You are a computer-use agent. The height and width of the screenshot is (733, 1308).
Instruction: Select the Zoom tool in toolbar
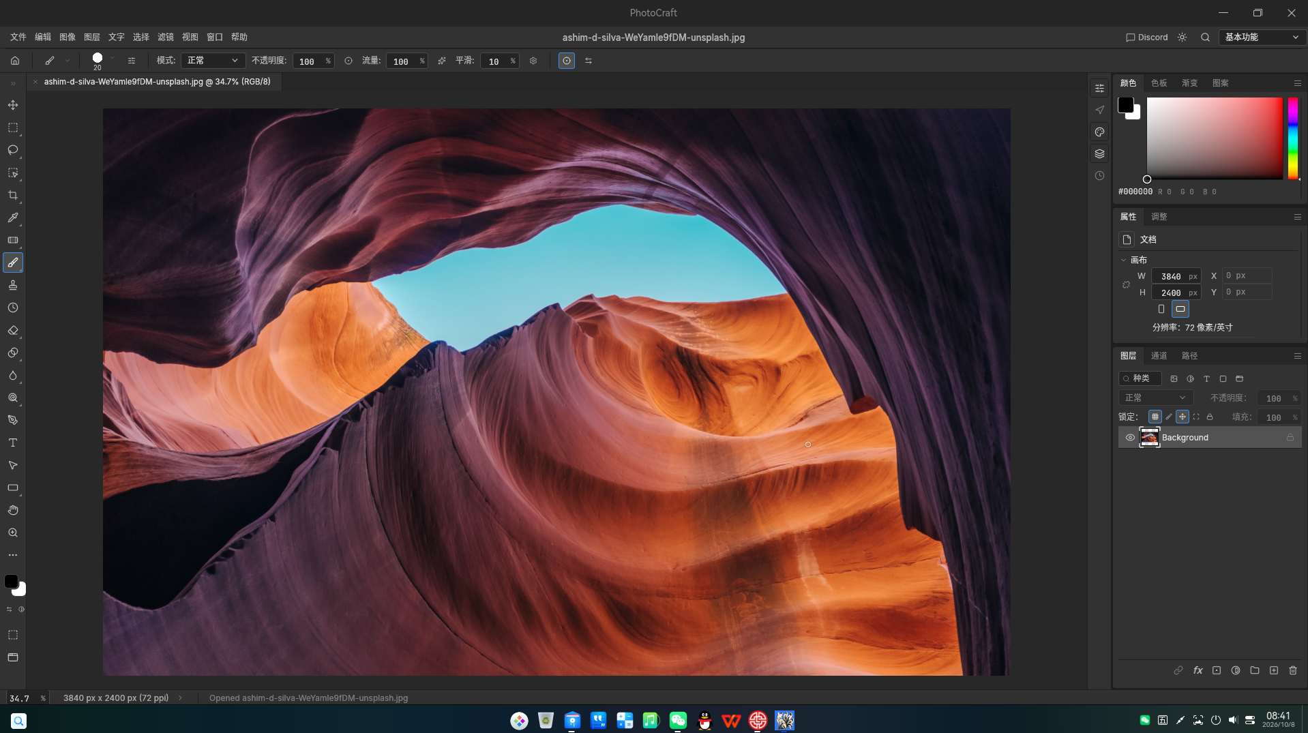point(13,533)
